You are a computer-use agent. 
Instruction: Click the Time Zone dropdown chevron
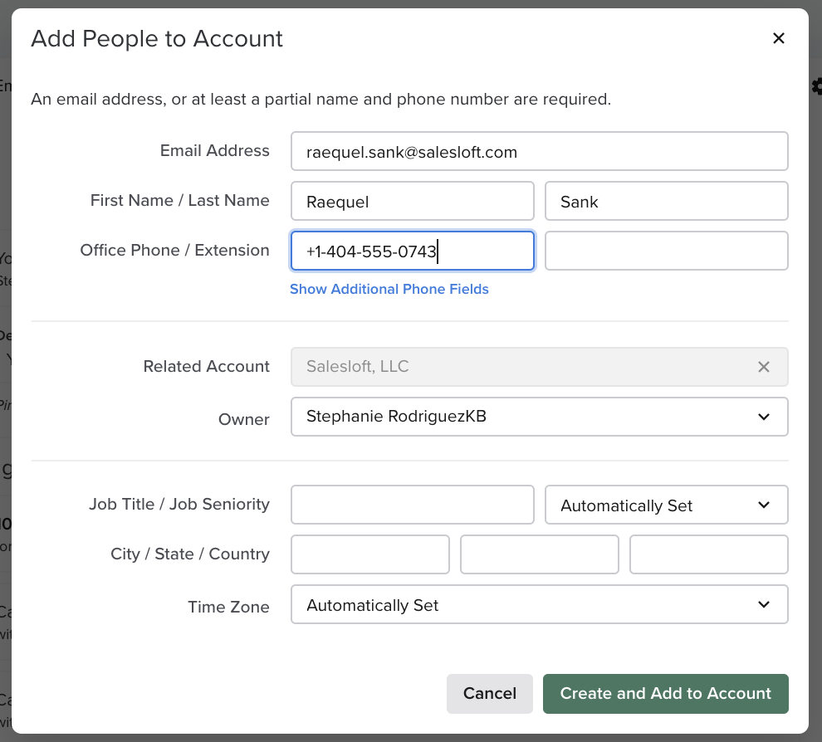coord(763,604)
